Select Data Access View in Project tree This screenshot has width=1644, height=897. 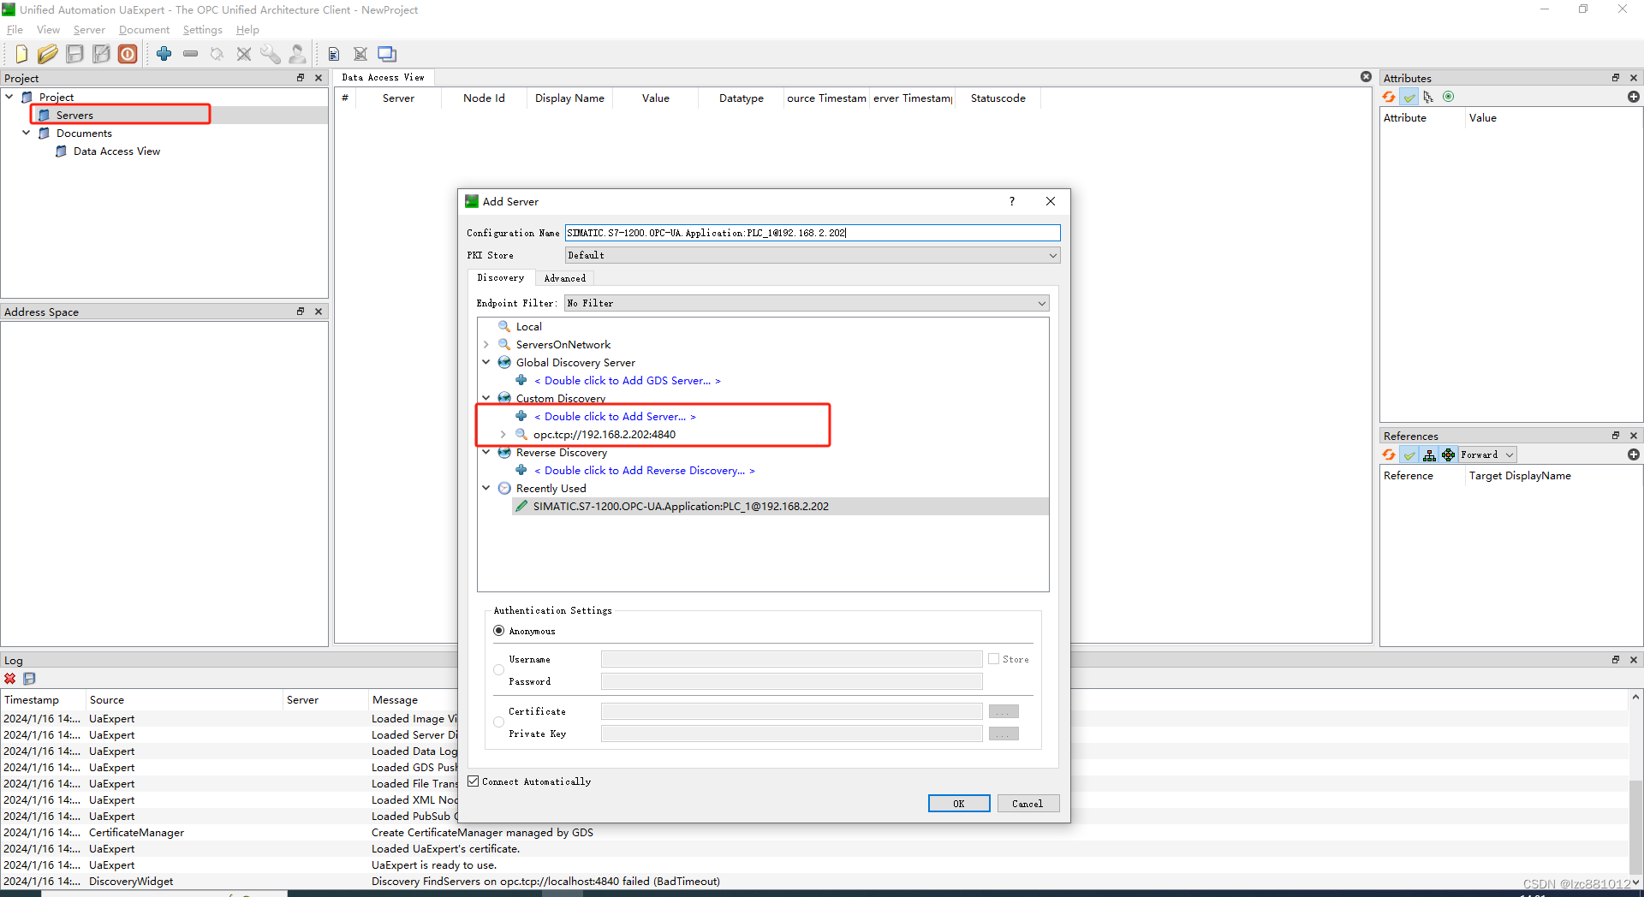[116, 151]
